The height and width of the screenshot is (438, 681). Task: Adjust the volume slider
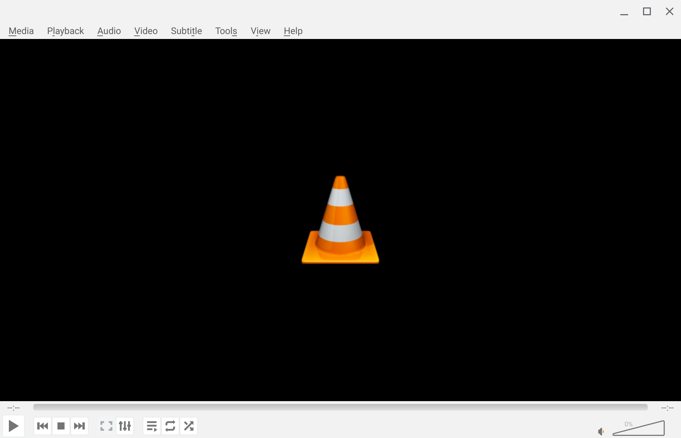tap(638, 430)
